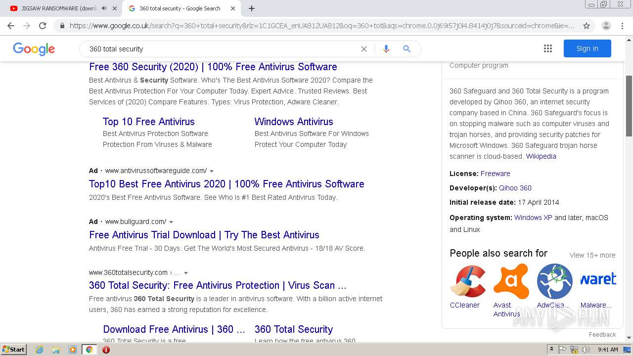Open the Action Center flag icon
Screen dimensions: 633x356
point(562,350)
